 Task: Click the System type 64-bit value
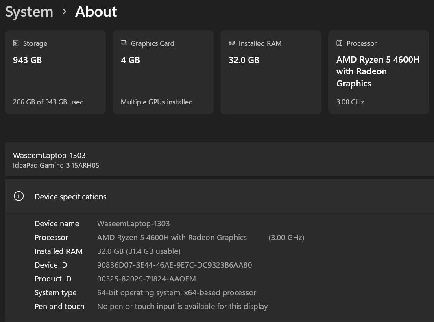pos(177,293)
